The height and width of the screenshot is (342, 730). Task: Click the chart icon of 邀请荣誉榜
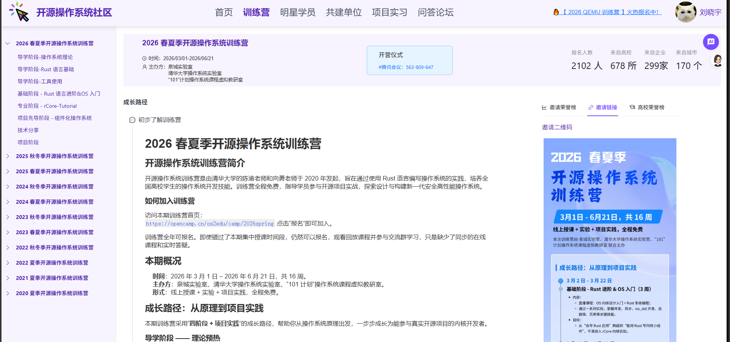(x=544, y=107)
